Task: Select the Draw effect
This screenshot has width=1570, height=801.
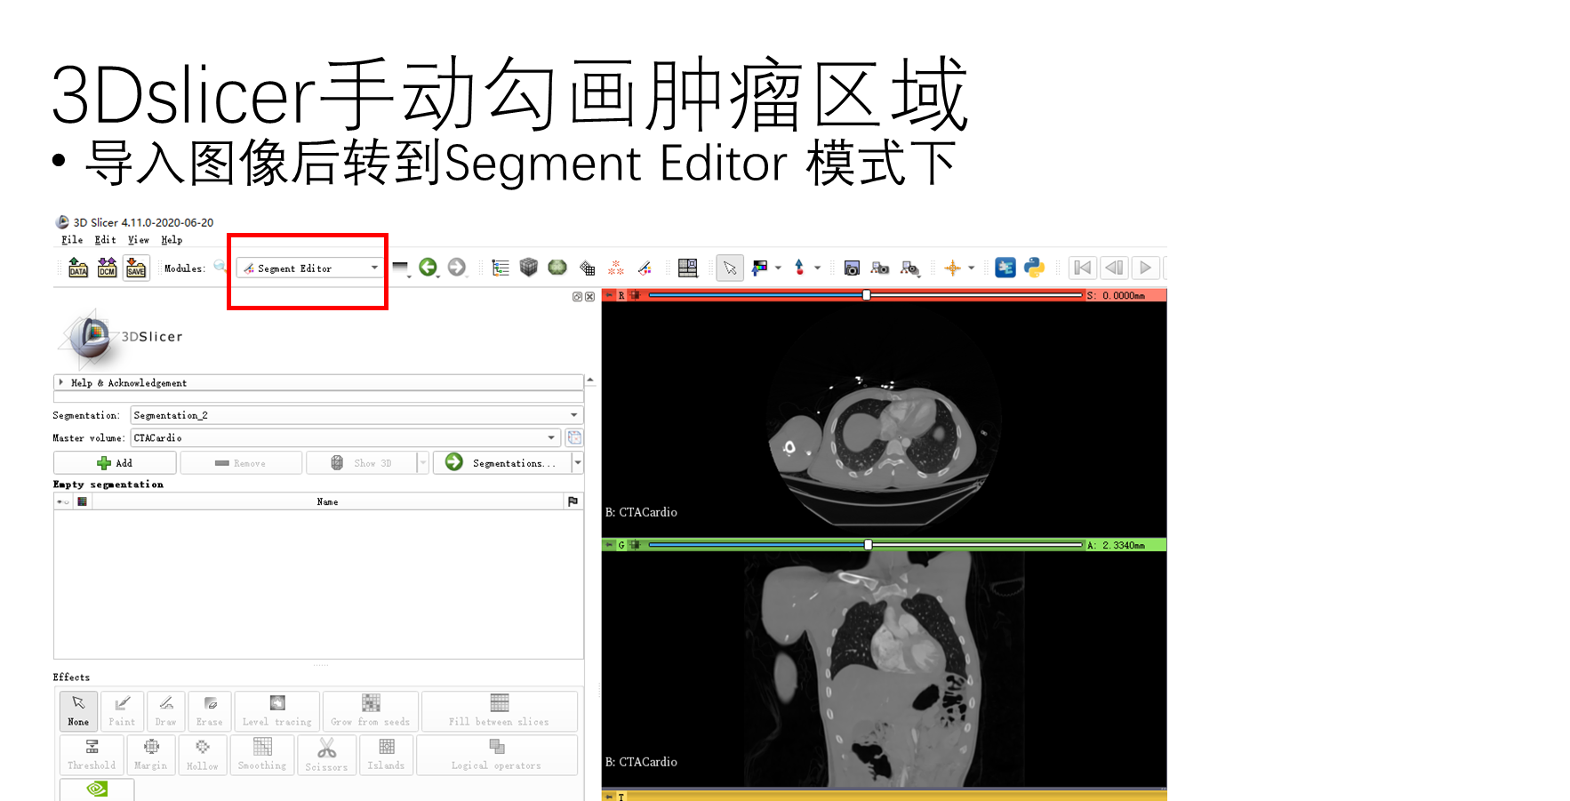Action: pyautogui.click(x=165, y=711)
